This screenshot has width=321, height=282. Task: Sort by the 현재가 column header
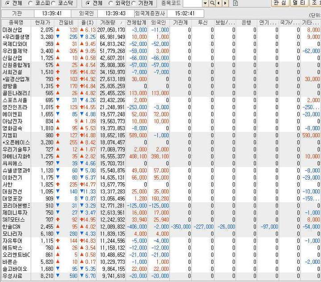point(43,22)
